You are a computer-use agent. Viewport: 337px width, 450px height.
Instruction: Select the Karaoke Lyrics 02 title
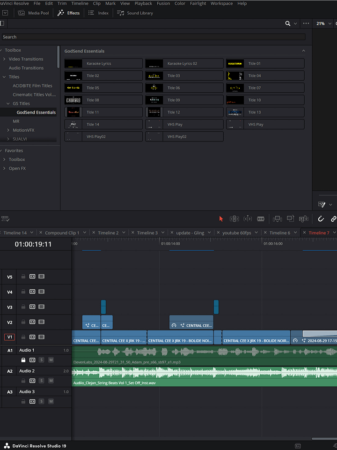(184, 63)
